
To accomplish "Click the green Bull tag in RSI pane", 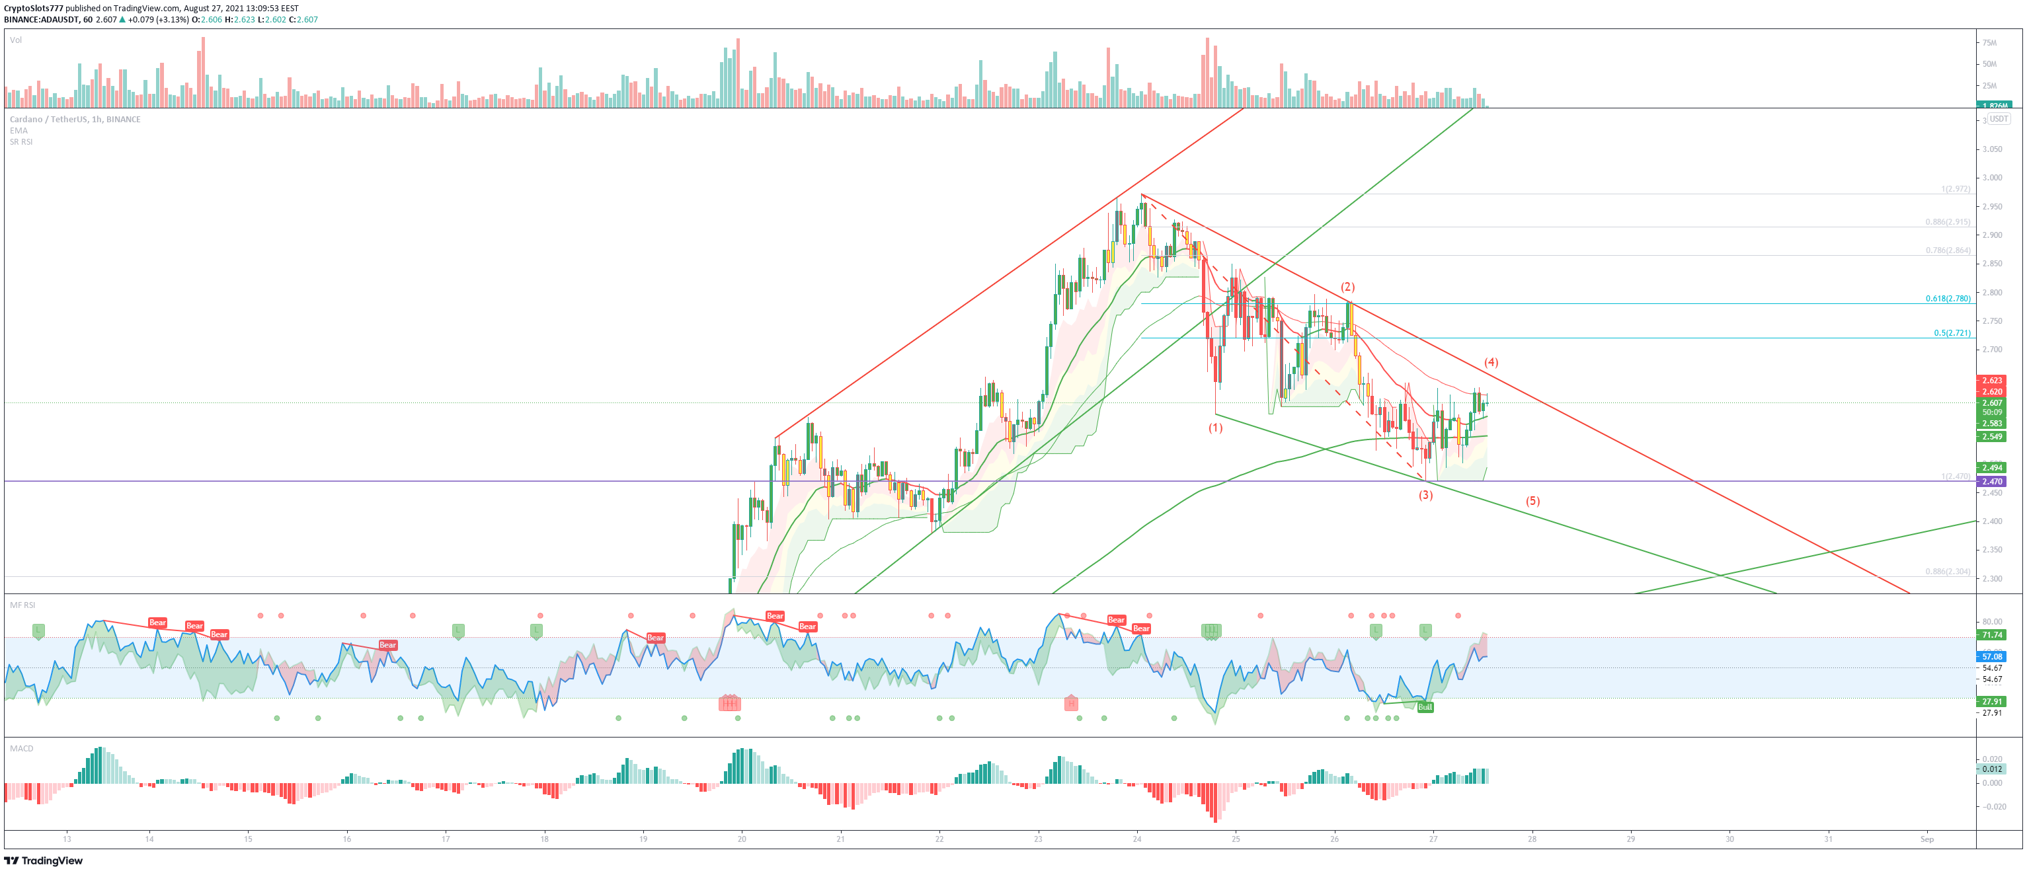I will [1425, 707].
